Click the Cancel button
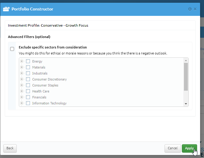This screenshot has width=204, height=158. coord(173,148)
